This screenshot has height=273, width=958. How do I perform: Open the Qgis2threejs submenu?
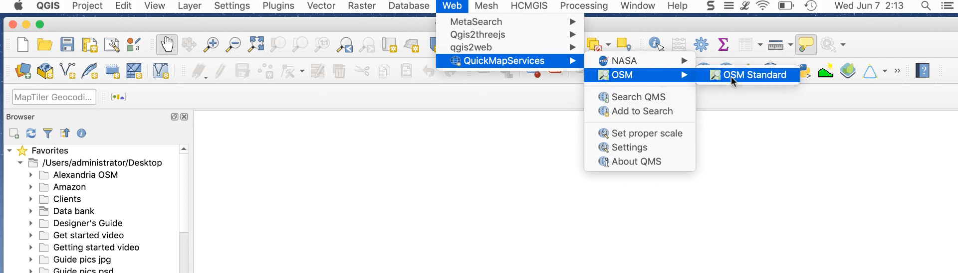click(510, 35)
